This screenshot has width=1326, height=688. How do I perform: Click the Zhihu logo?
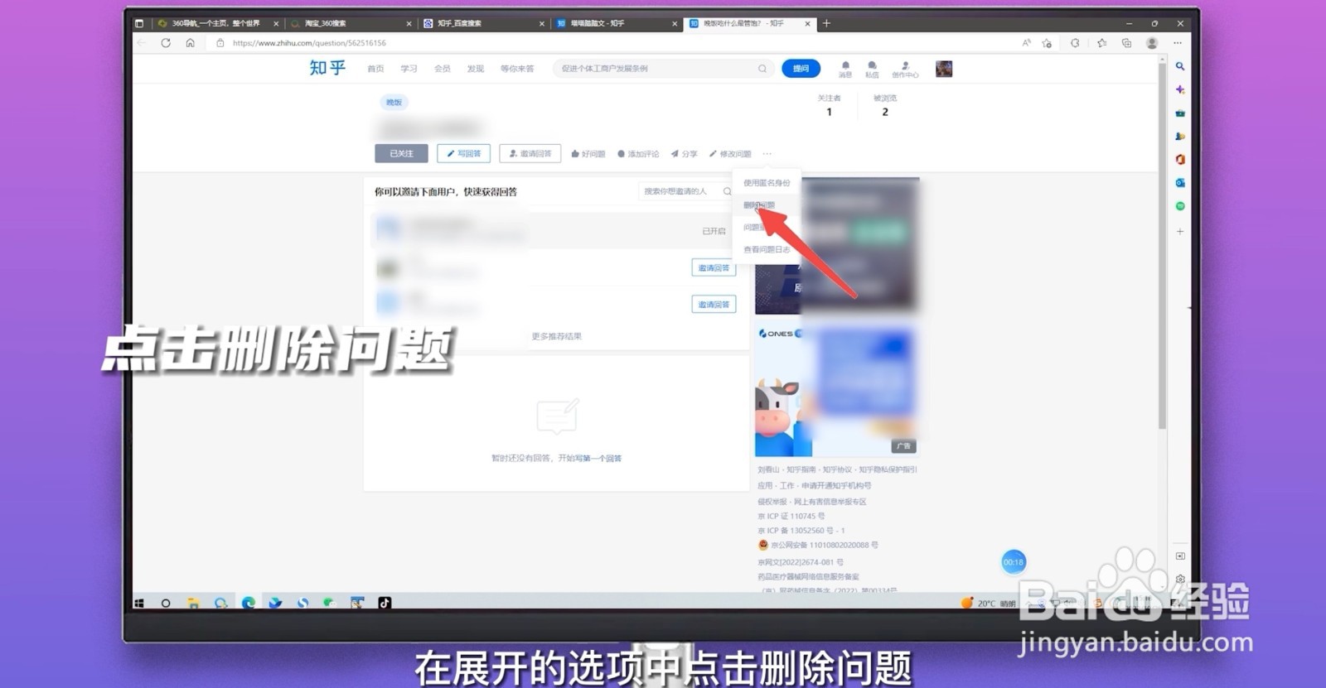coord(327,68)
